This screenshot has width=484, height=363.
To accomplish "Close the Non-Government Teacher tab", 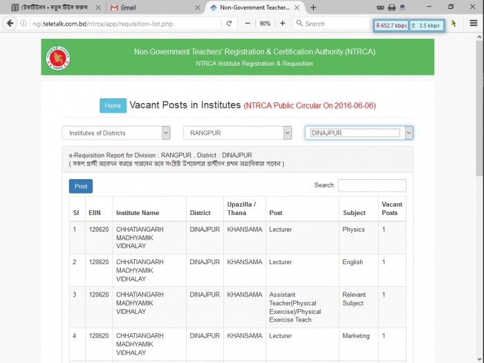I will [297, 8].
